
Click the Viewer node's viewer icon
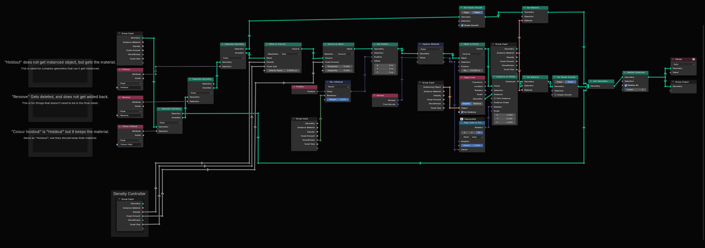coord(693,59)
